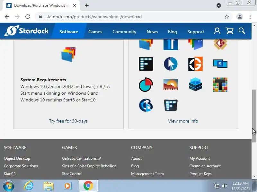Open Windows Media Player from taskbar
Screen dimensions: 257x192
[x=68, y=186]
